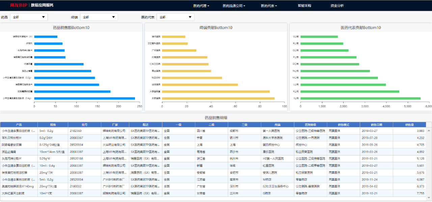Click the table scroll-up arrow
This screenshot has width=432, height=202.
pyautogui.click(x=429, y=130)
